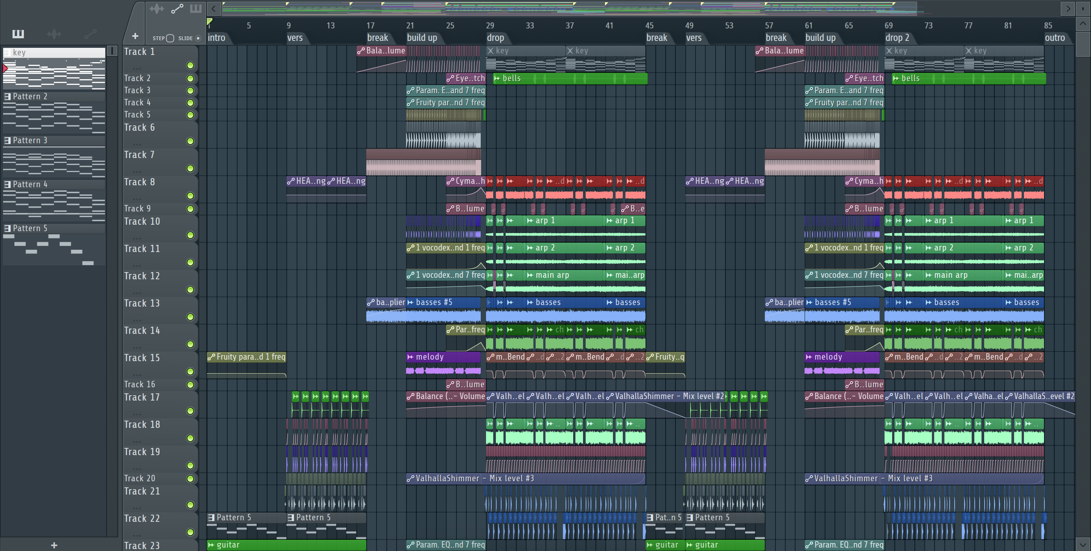Click the Pattern 2 icon in the picker
This screenshot has height=551, width=1091.
pos(7,97)
